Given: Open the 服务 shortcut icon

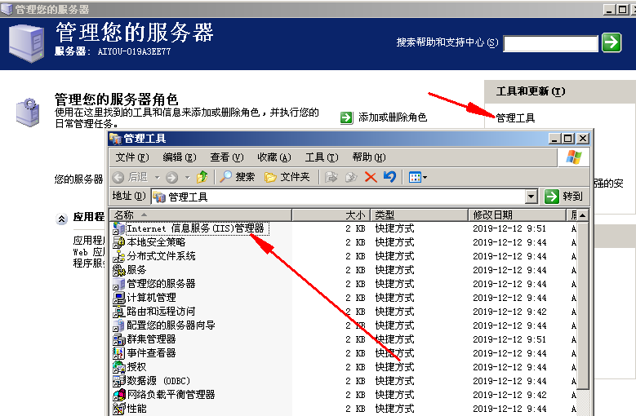Looking at the screenshot, I should click(118, 270).
